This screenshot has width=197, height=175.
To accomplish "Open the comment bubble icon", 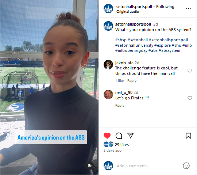I will 119,136.
